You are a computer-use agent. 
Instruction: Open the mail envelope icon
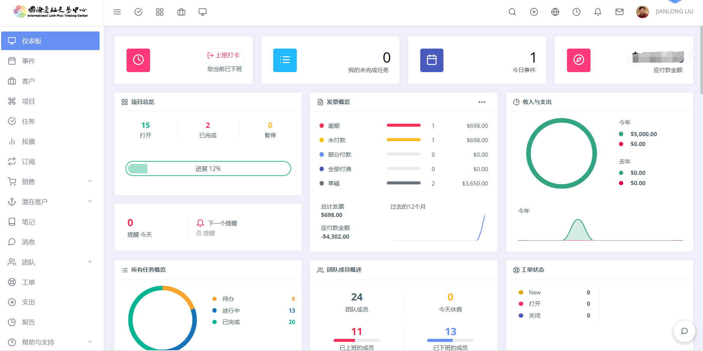(x=619, y=12)
